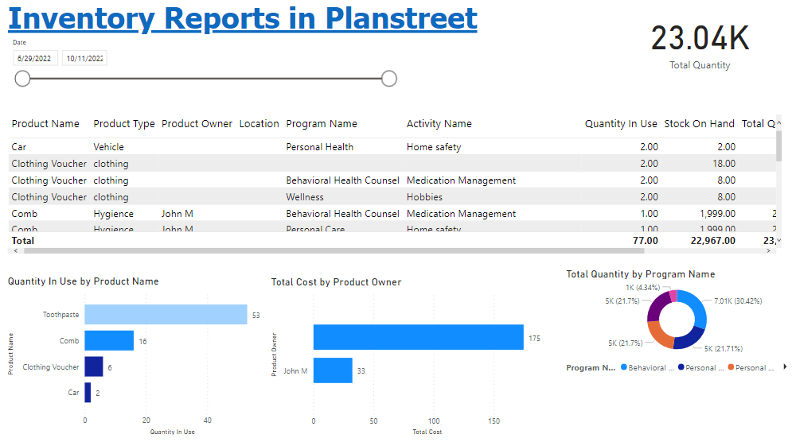Image resolution: width=792 pixels, height=442 pixels.
Task: Sort by the Product Type column header
Action: [x=123, y=124]
